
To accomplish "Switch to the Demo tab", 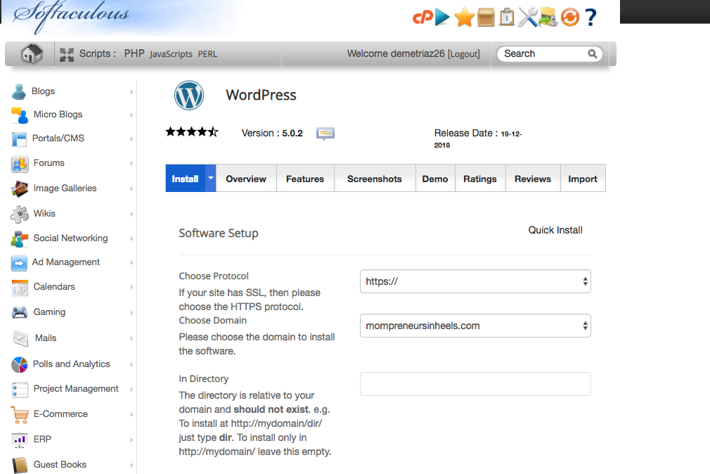I will [434, 179].
